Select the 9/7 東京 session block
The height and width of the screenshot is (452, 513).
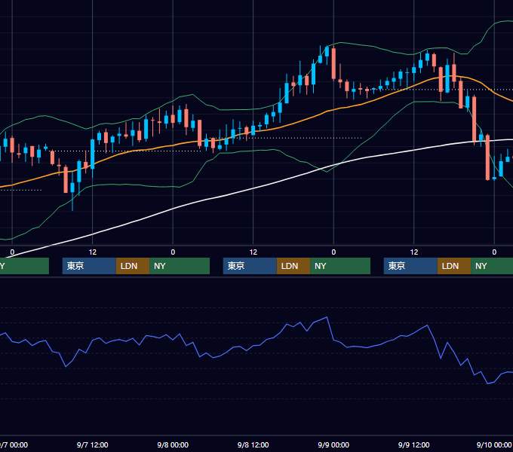pyautogui.click(x=89, y=266)
